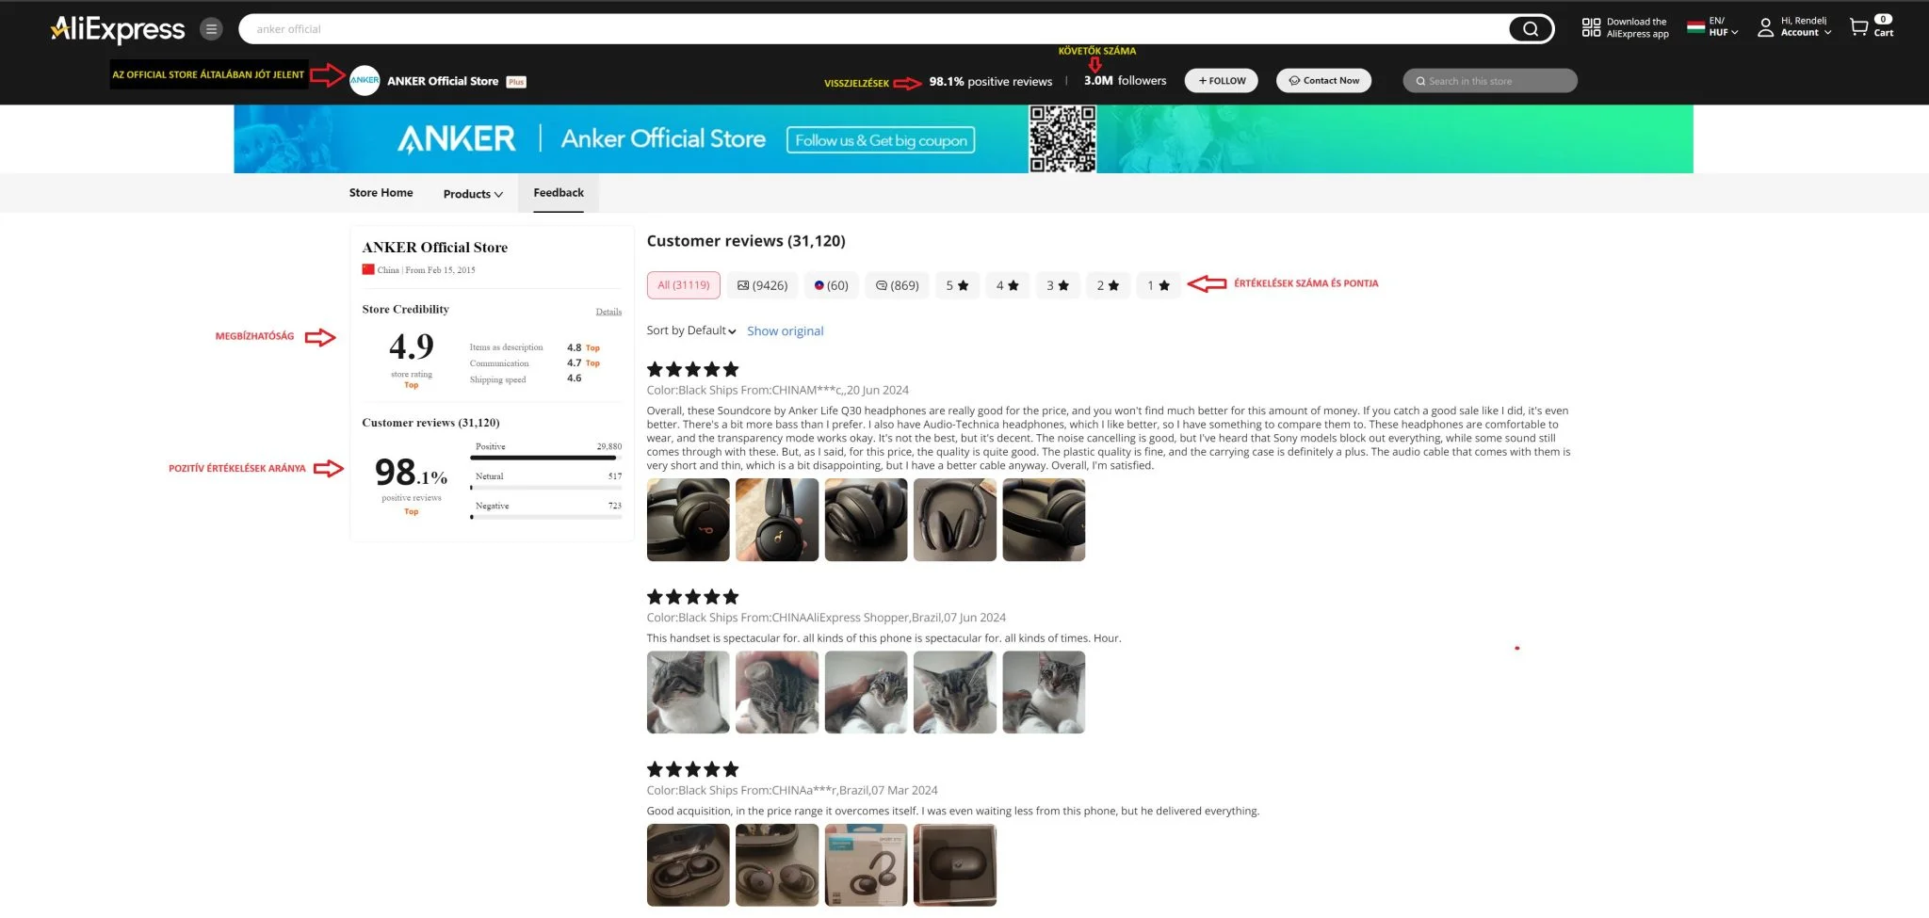This screenshot has height=918, width=1929.
Task: Open the shopping cart icon
Action: 1858,27
